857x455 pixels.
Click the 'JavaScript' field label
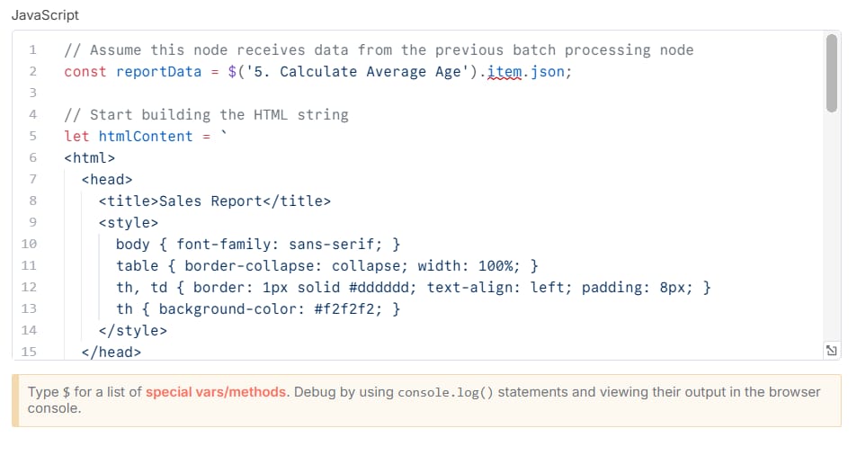[x=45, y=15]
